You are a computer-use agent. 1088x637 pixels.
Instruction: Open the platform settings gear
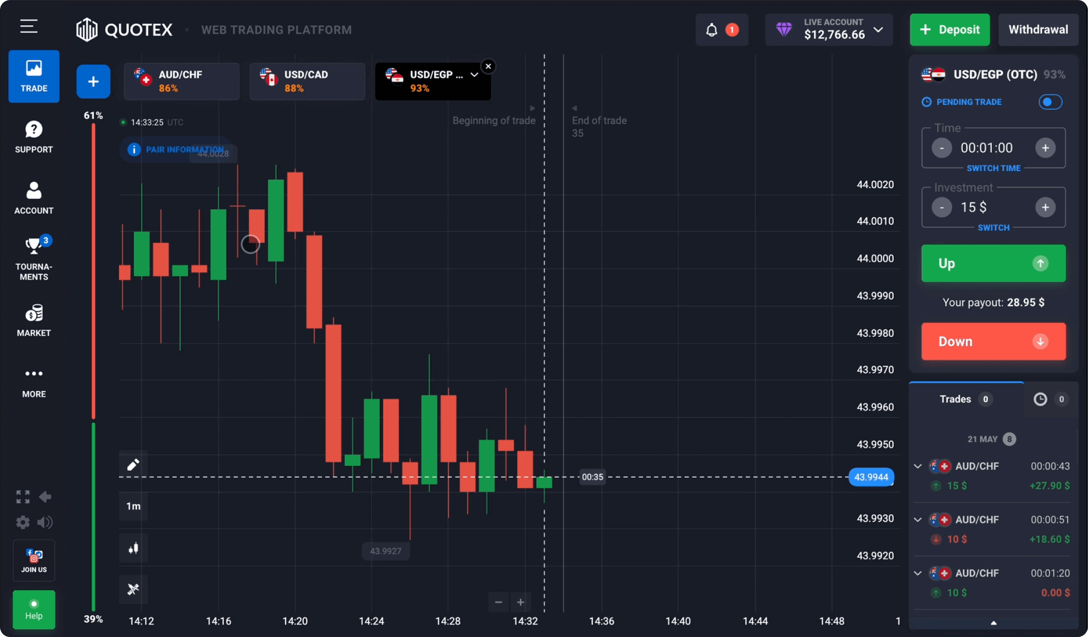(22, 522)
